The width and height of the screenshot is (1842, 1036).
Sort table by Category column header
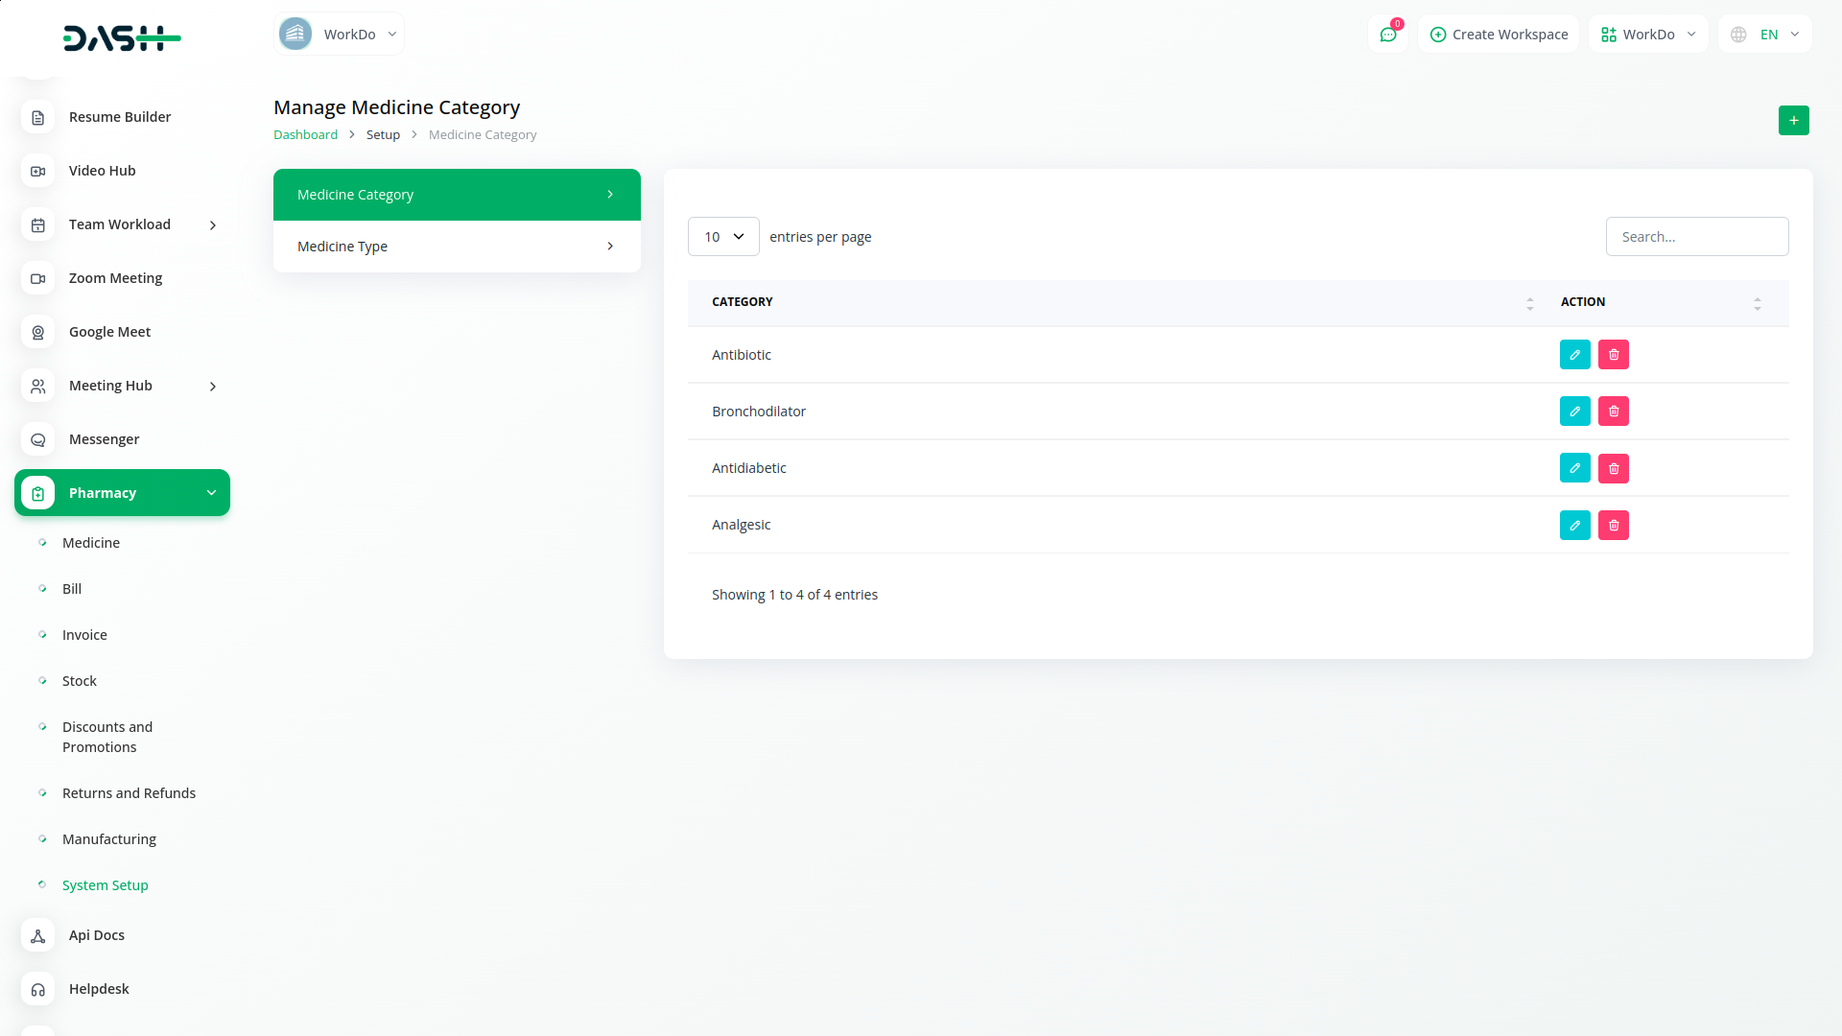point(743,302)
